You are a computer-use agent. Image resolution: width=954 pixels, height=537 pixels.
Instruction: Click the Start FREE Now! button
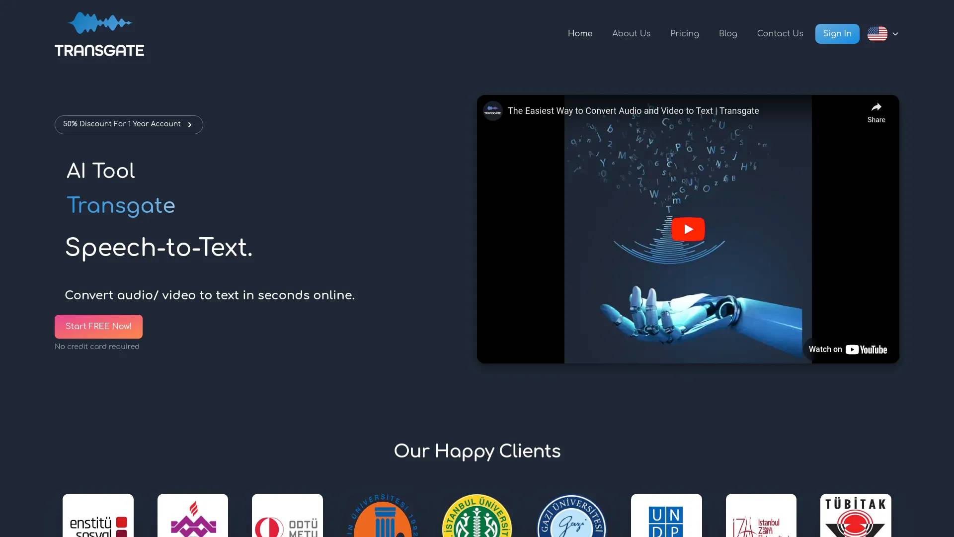tap(98, 326)
